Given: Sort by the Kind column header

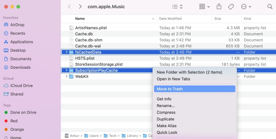Looking at the screenshot, I should (247, 19).
